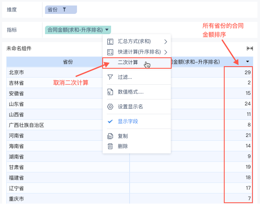This screenshot has width=260, height=204.
Task: Expand the 快速计算(升序排名) submenu arrow
Action: tap(165, 52)
